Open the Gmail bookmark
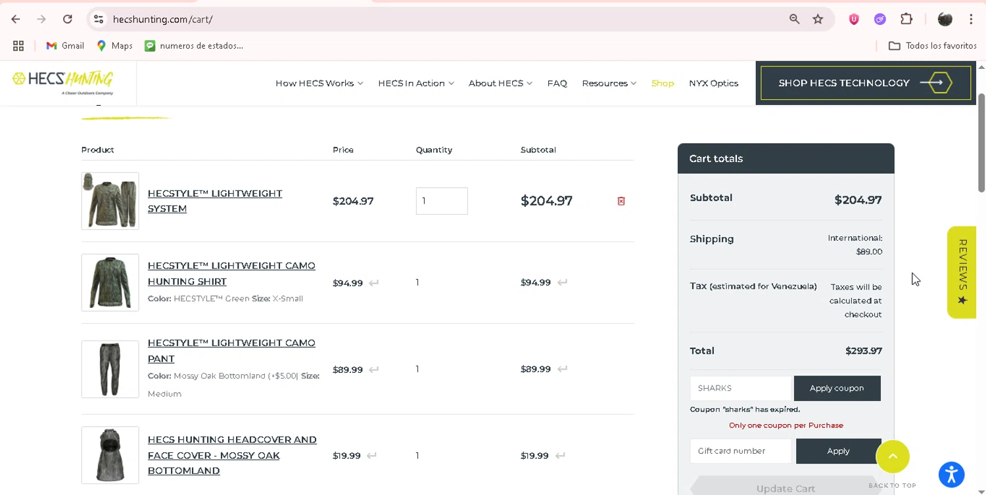 pyautogui.click(x=65, y=46)
